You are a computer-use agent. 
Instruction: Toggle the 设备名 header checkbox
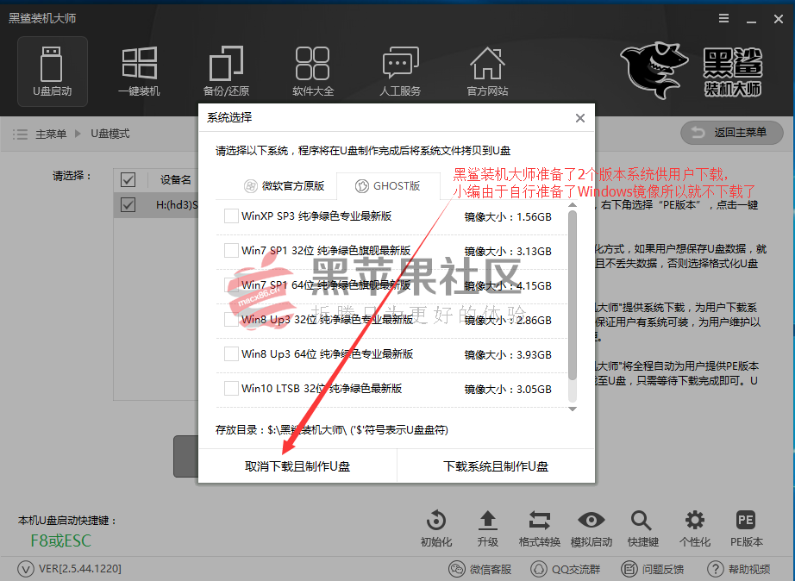(x=128, y=179)
